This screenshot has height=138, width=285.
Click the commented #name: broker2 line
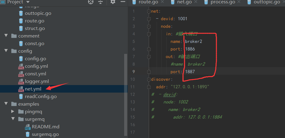tap(188, 64)
